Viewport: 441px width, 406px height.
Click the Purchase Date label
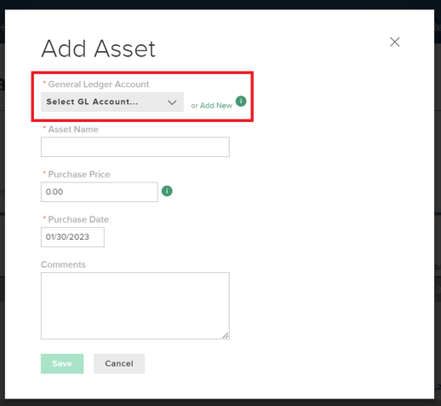point(78,219)
